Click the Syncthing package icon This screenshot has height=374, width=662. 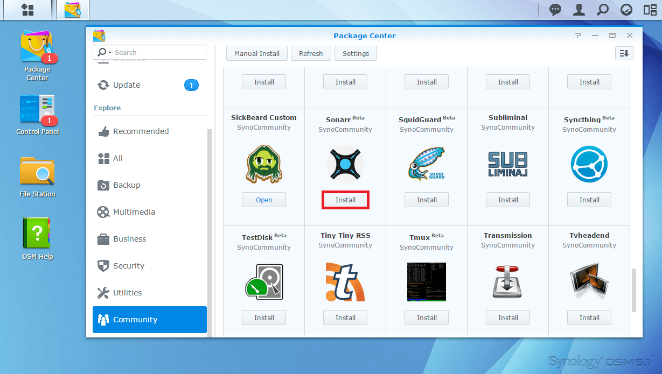tap(589, 164)
